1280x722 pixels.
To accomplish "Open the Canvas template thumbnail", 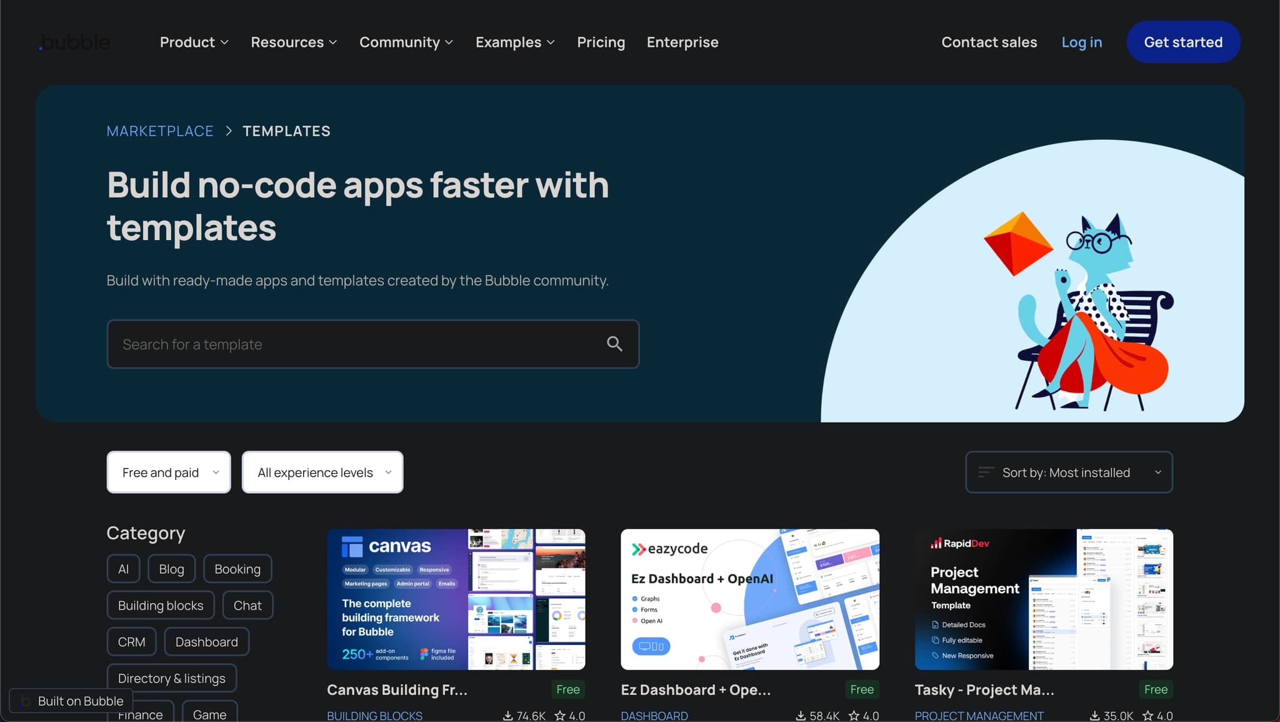I will tap(456, 599).
